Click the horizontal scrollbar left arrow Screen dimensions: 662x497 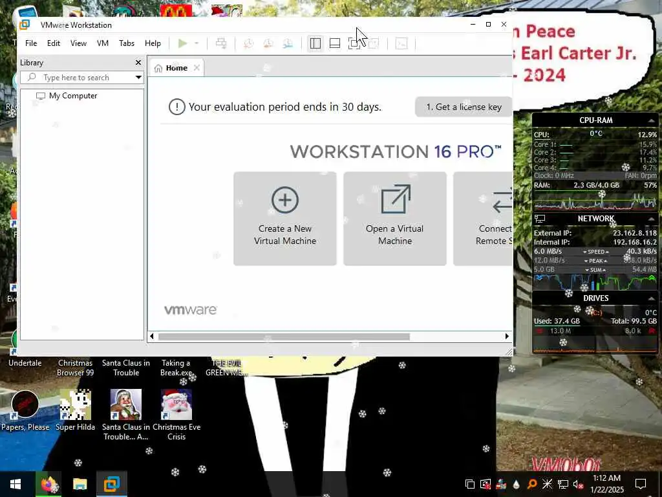click(152, 337)
